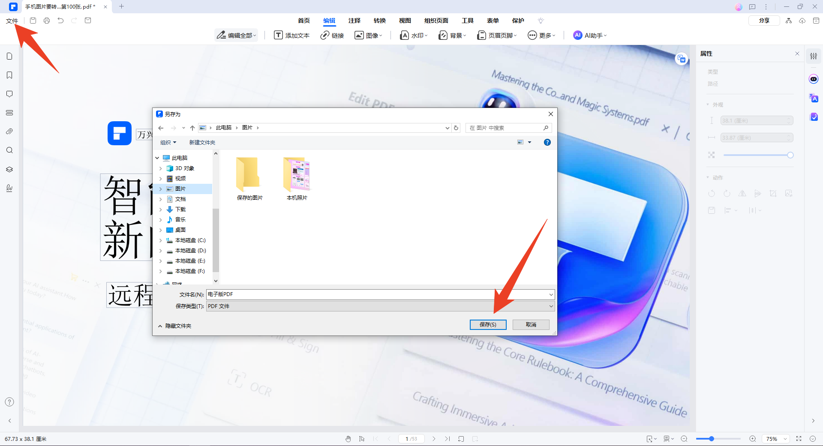Select 文档 in the folder tree
Screen dimensions: 823x446
point(180,199)
